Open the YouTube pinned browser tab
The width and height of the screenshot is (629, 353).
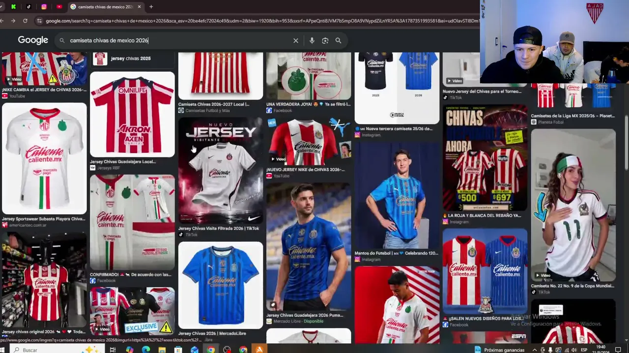pyautogui.click(x=59, y=7)
